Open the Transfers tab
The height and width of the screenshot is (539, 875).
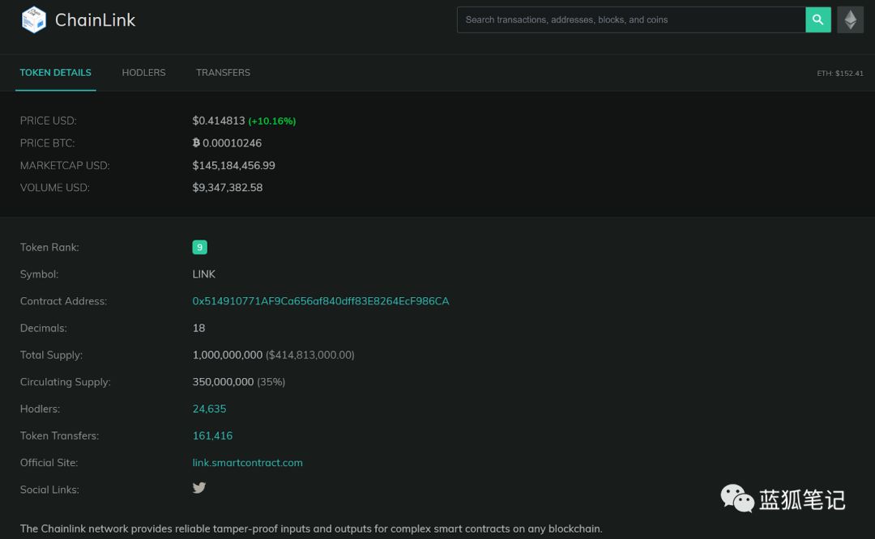tap(224, 73)
